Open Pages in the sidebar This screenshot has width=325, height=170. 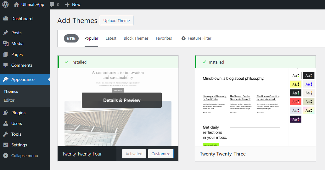click(25, 54)
